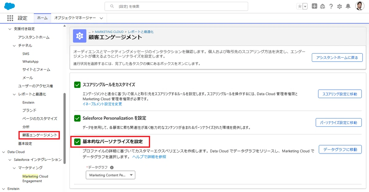
Task: Open the notifications bell
Action: pyautogui.click(x=348, y=6)
